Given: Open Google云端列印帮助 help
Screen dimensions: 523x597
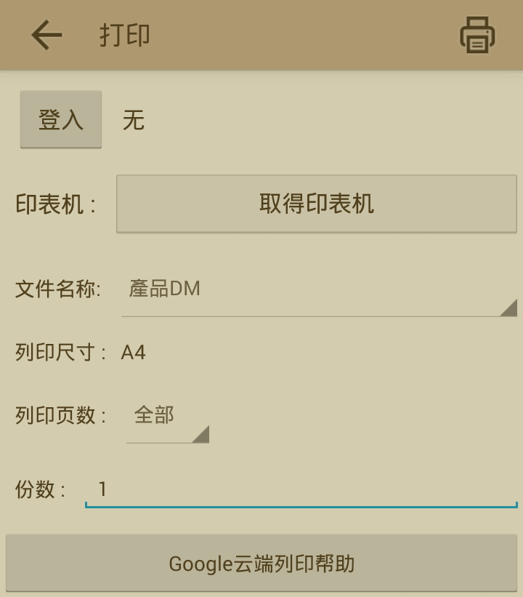Looking at the screenshot, I should click(261, 563).
